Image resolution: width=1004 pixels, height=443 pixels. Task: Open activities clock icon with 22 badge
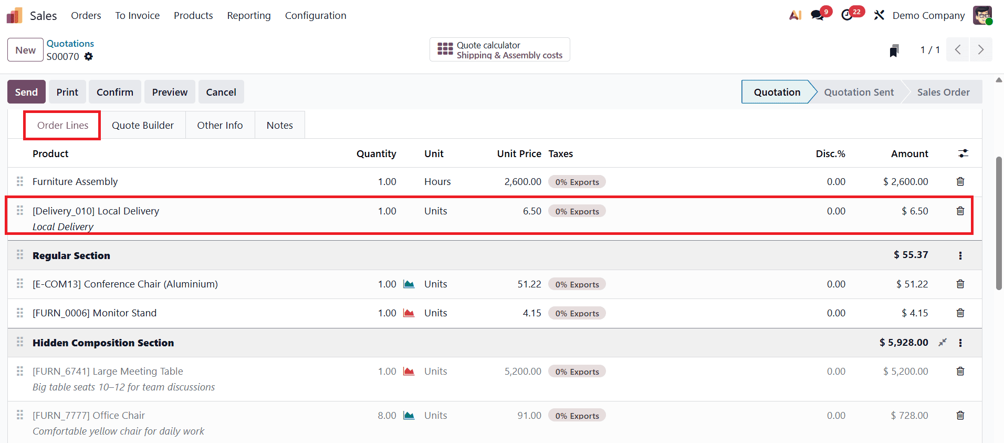click(847, 15)
